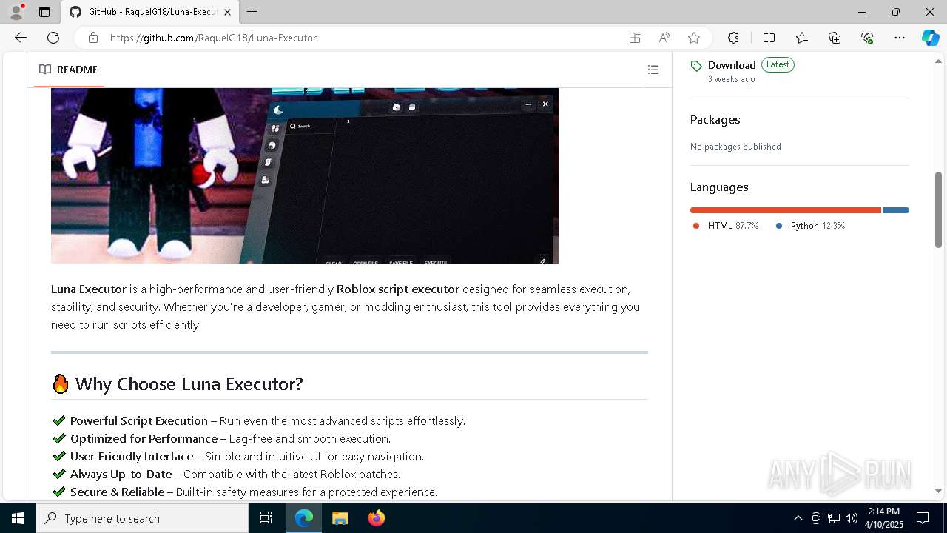Click the orange HTML portion of language bar

click(x=786, y=210)
